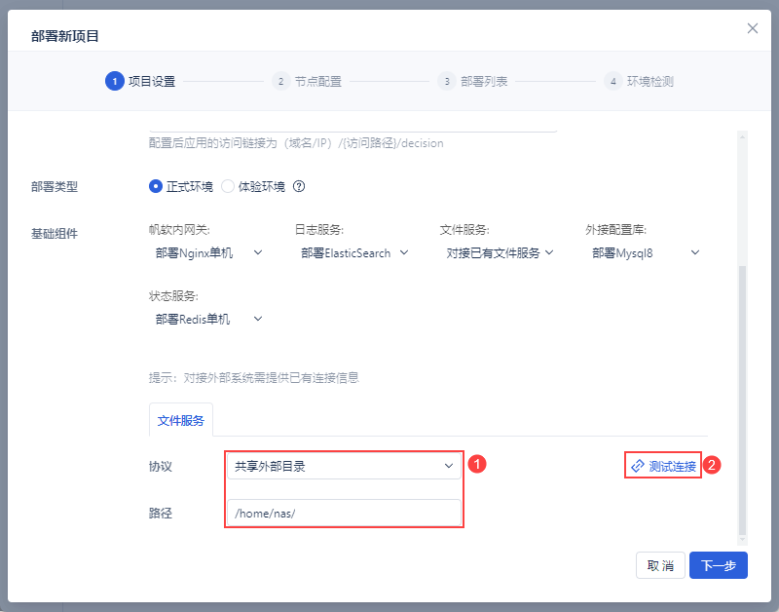Expand the 日志服务 ElasticSearch dropdown
Image resolution: width=779 pixels, height=612 pixels.
[x=354, y=252]
